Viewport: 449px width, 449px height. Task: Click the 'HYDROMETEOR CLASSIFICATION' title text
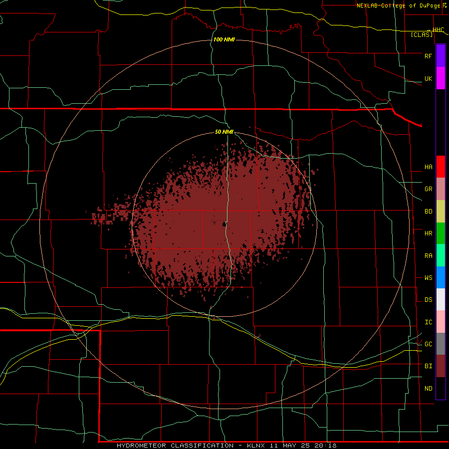click(x=175, y=446)
